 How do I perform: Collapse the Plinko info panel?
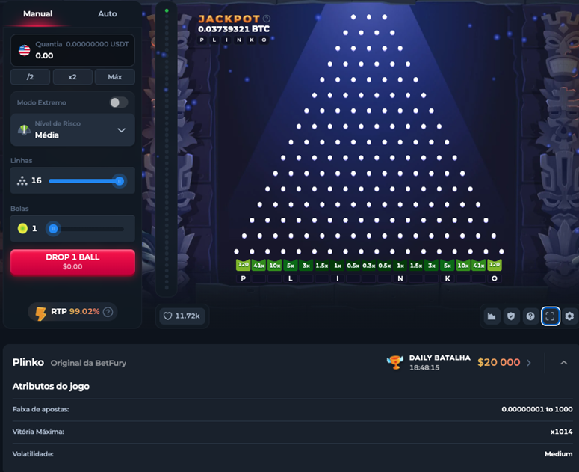pyautogui.click(x=563, y=363)
